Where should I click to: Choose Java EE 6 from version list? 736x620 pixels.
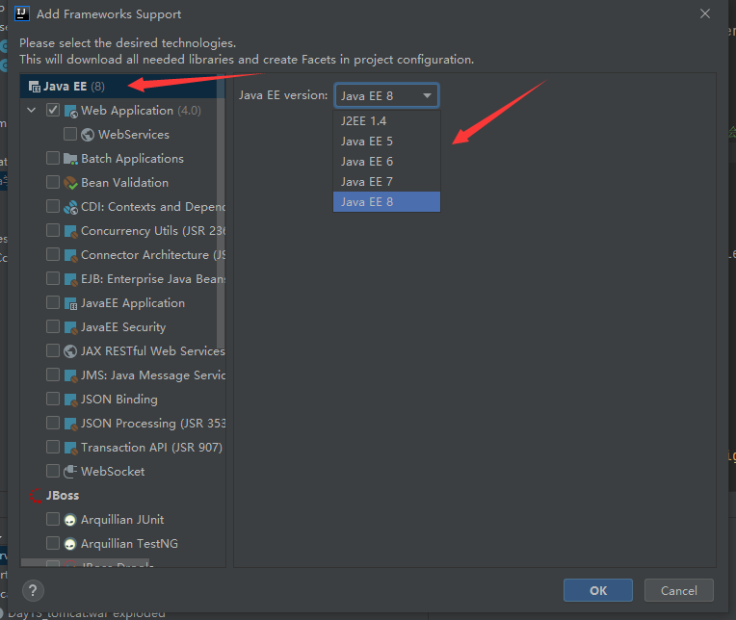tap(386, 162)
